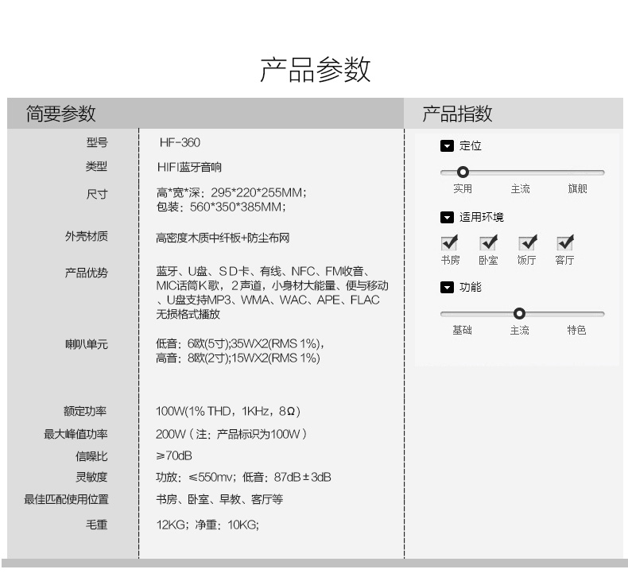Select 实用 on the 定位 scale
The image size is (628, 577).
click(x=463, y=189)
